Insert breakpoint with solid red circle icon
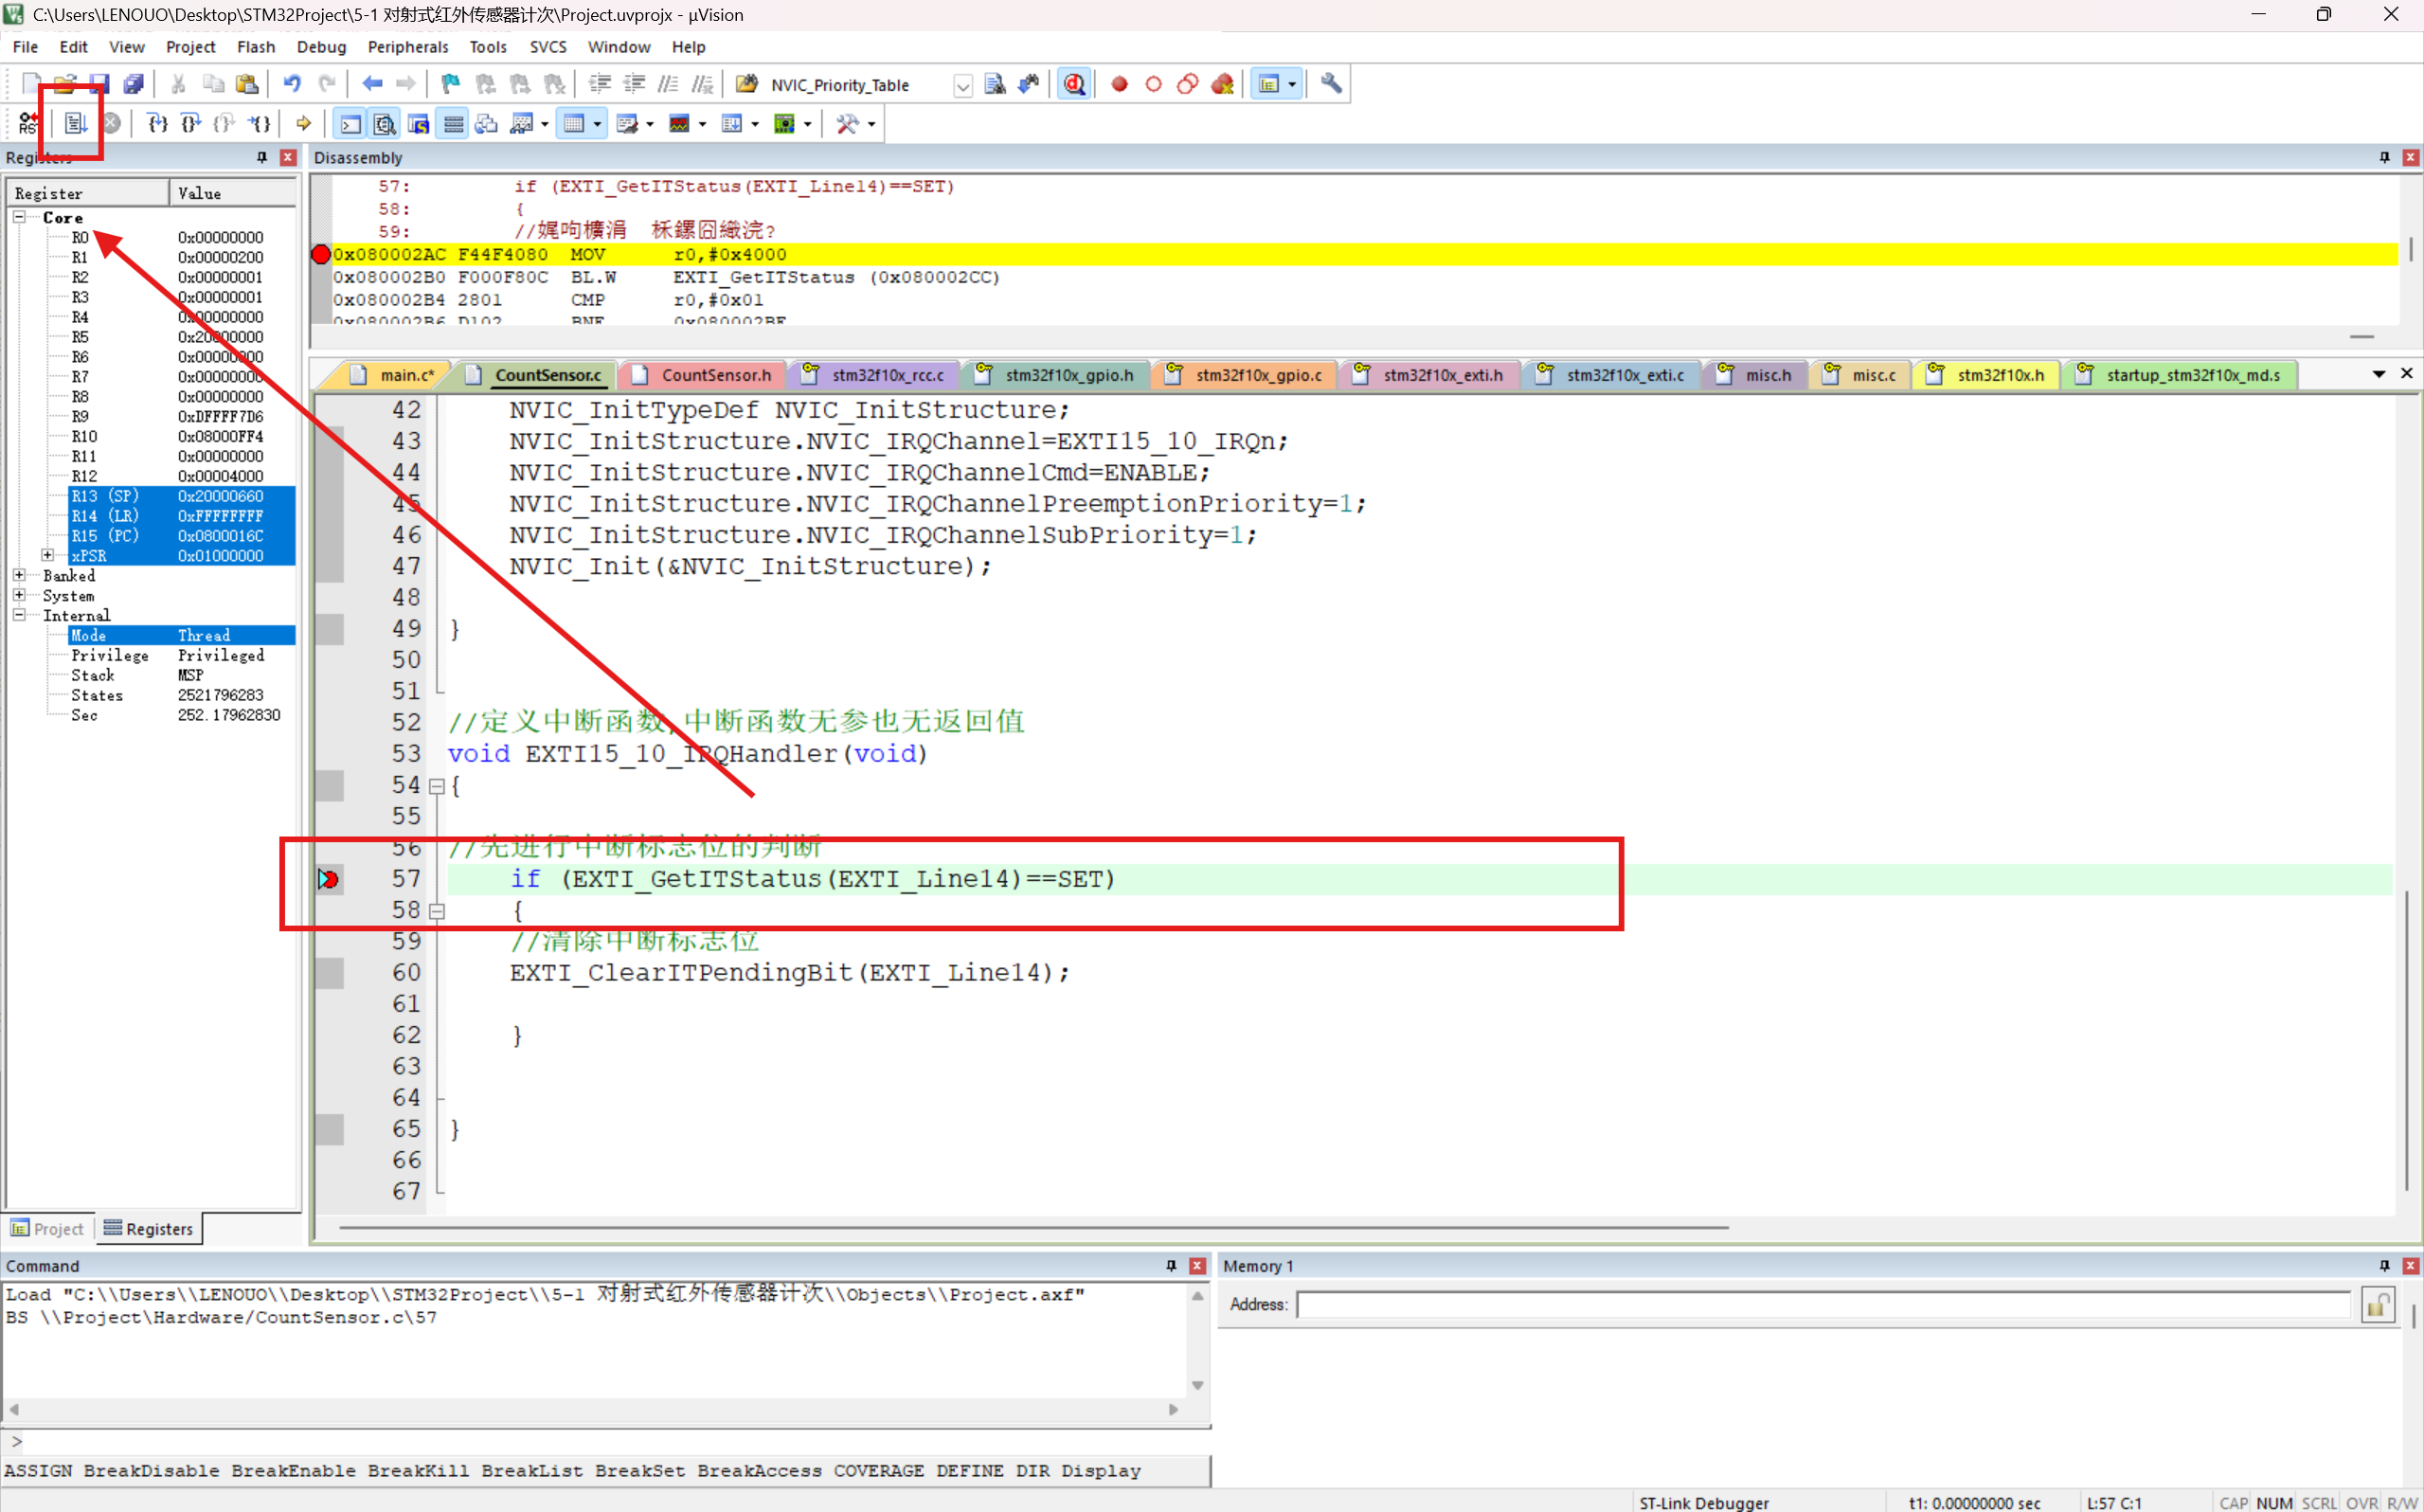The width and height of the screenshot is (2424, 1512). pyautogui.click(x=1120, y=84)
